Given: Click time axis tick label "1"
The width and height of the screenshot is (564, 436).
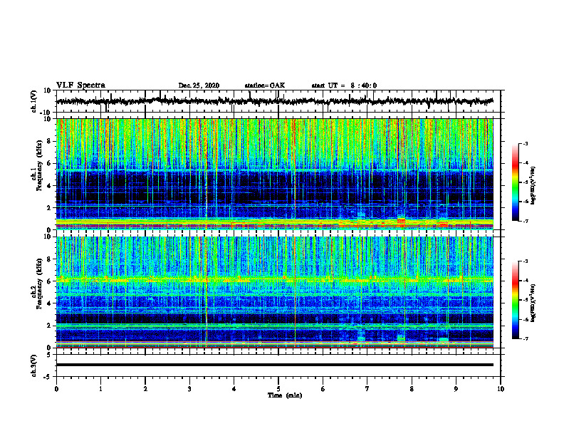Looking at the screenshot, I should click(x=100, y=389).
